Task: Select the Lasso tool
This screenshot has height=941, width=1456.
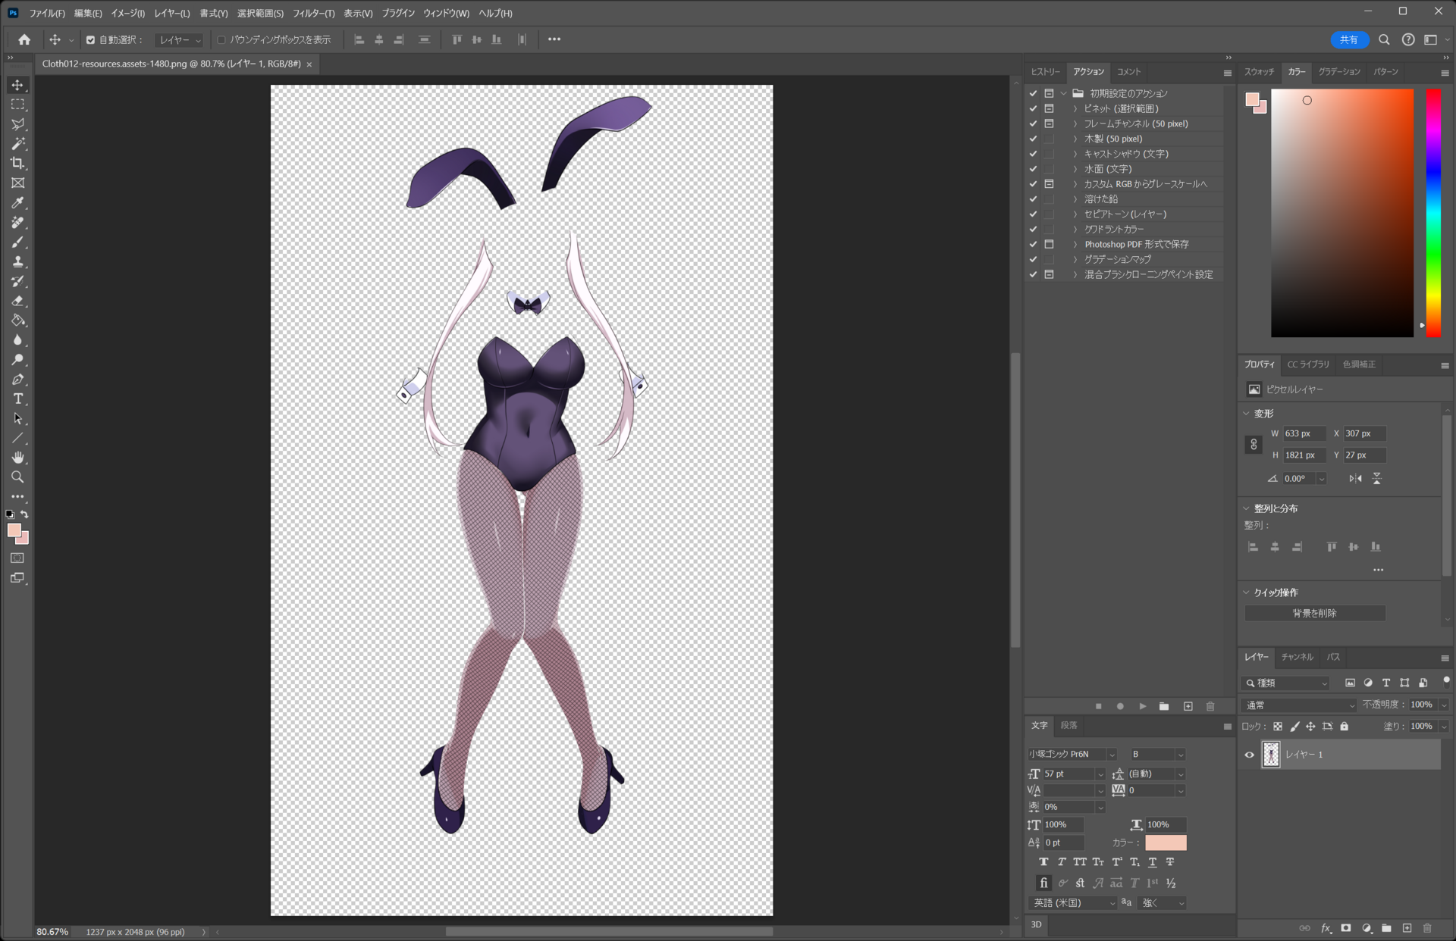Action: [17, 124]
